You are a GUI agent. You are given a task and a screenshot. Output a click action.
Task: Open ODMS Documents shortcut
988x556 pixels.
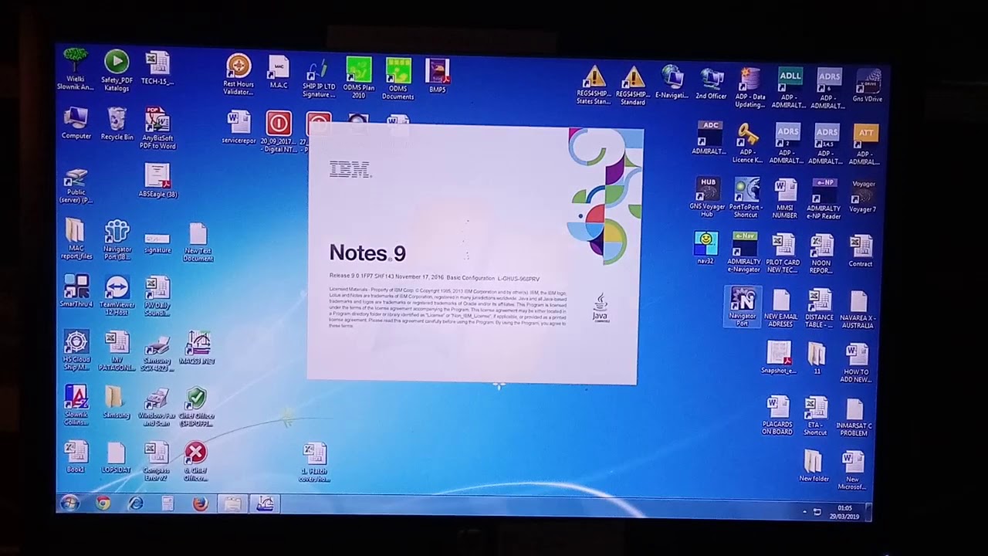(x=398, y=79)
